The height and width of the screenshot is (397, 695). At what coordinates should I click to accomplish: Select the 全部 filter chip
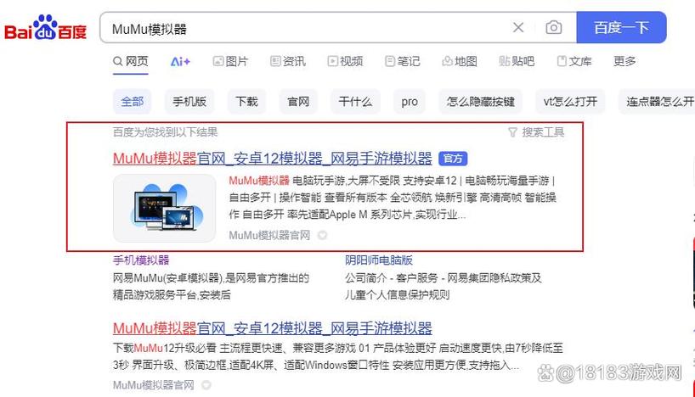[132, 102]
